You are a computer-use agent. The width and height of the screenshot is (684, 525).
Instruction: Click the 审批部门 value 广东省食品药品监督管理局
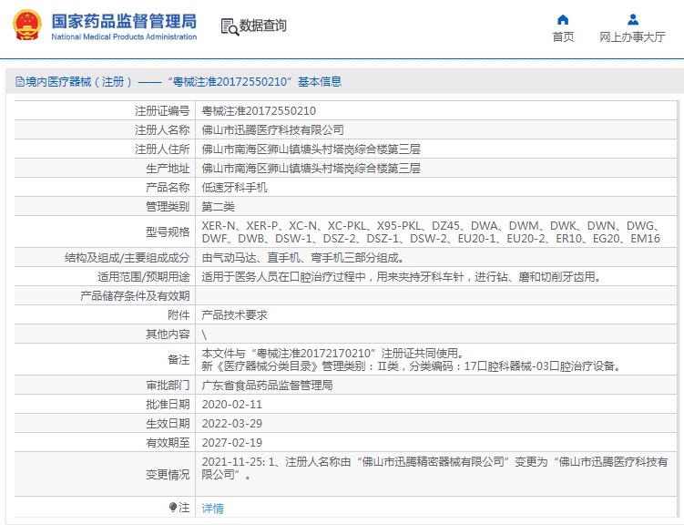click(x=267, y=385)
